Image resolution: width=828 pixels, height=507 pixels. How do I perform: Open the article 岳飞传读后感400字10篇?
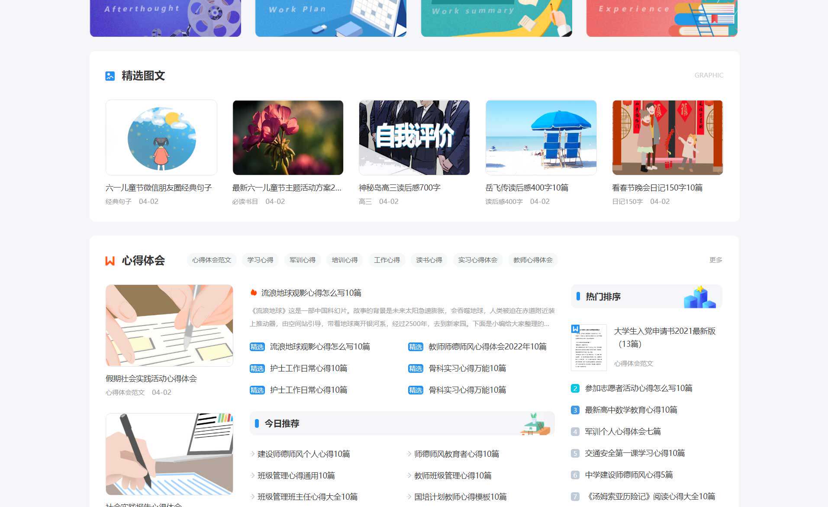(527, 187)
